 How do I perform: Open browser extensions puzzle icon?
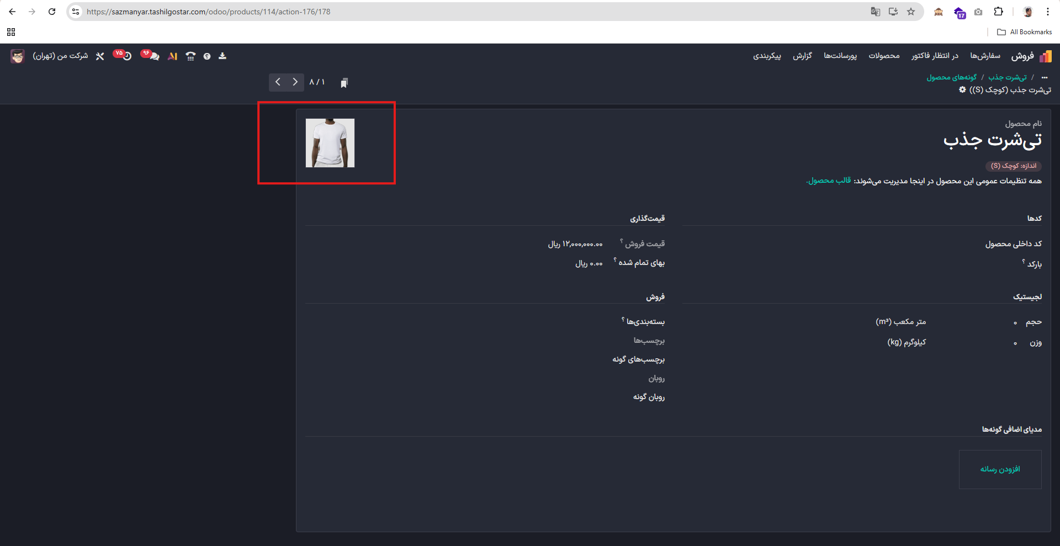pos(998,12)
